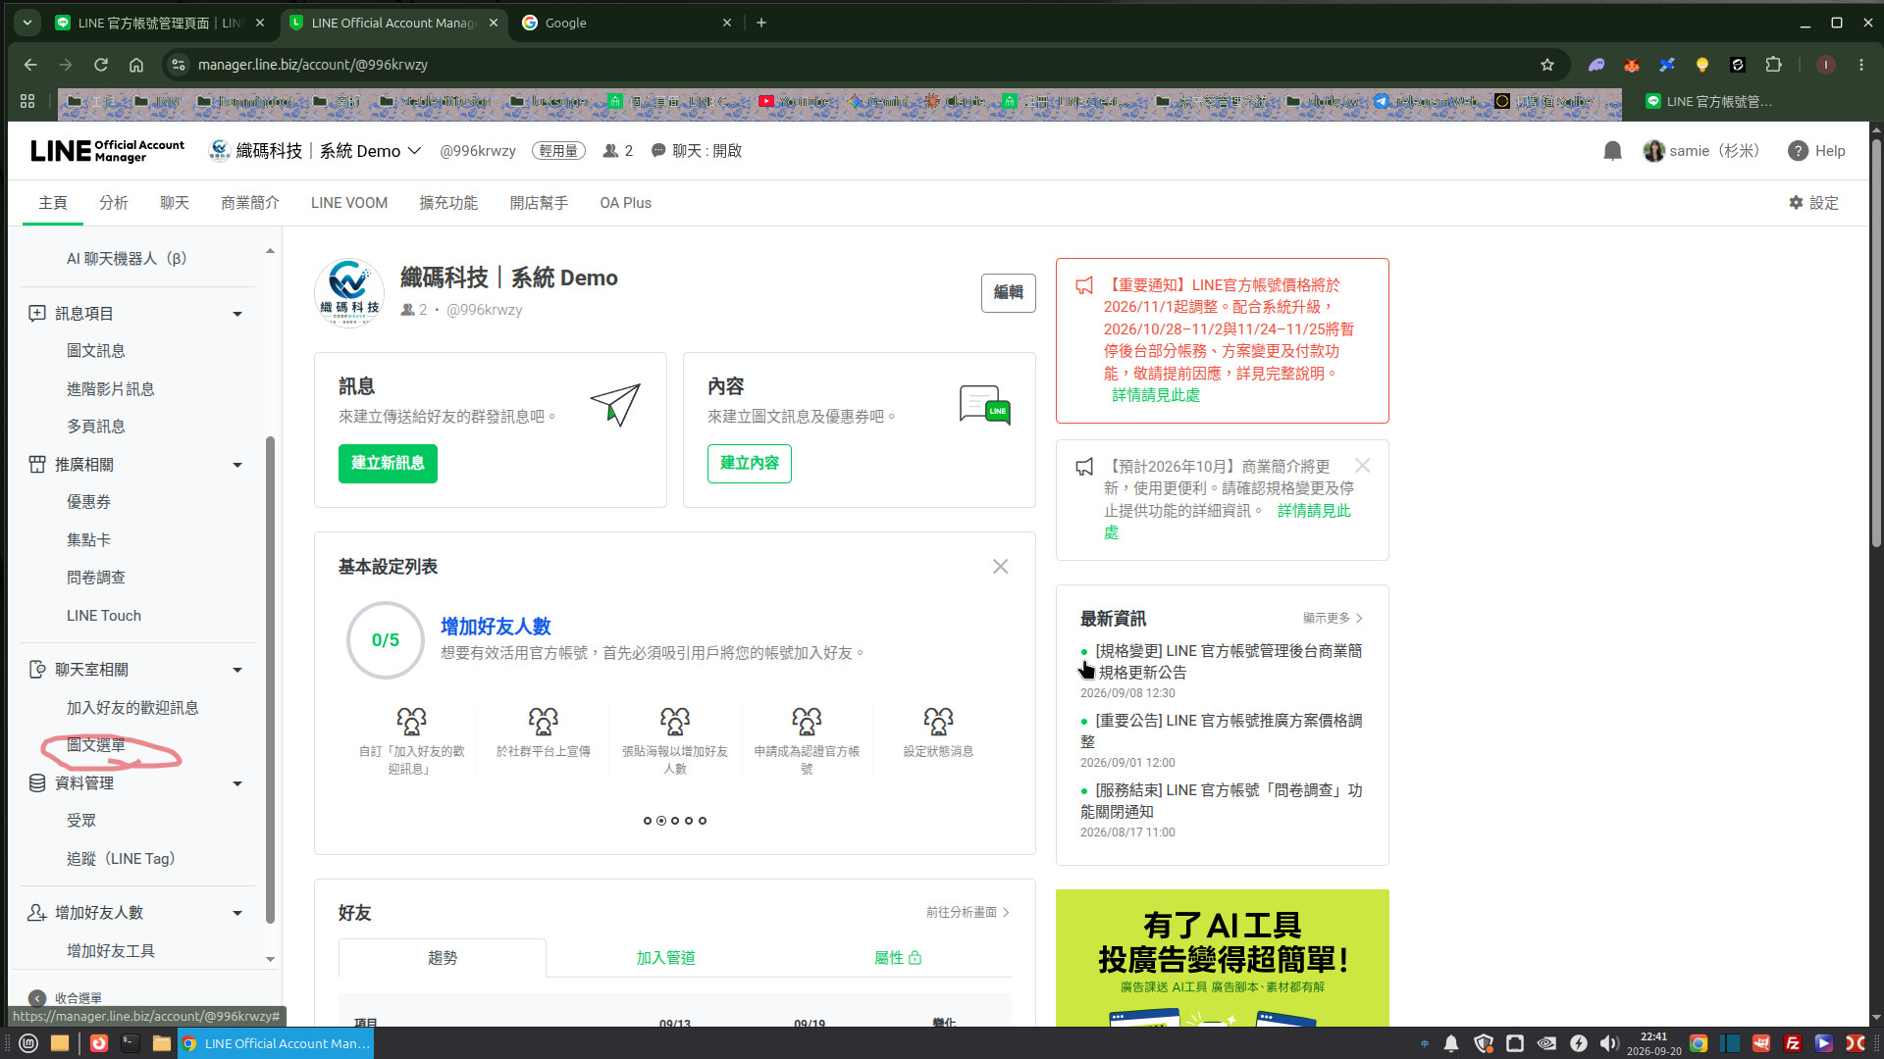Bookmark this page with the star icon
The image size is (1884, 1059).
click(1547, 65)
